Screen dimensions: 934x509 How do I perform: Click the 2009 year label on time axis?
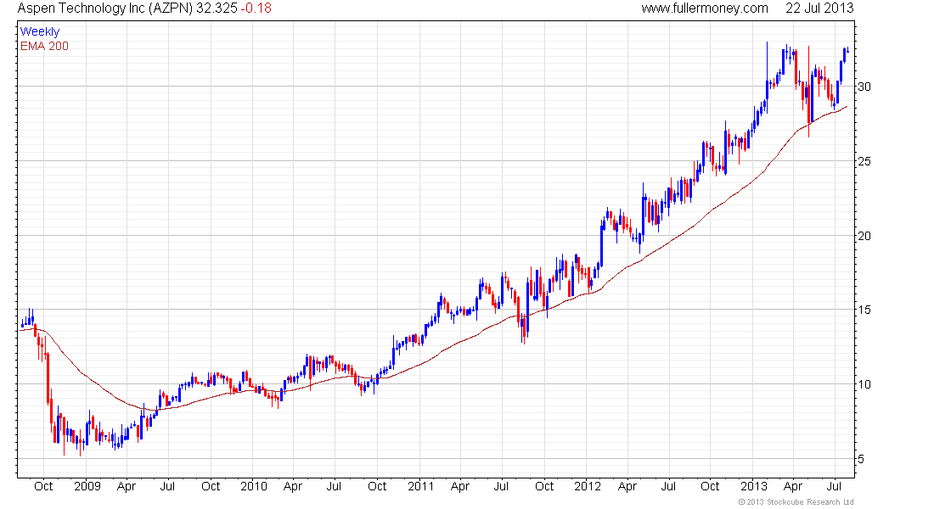87,486
